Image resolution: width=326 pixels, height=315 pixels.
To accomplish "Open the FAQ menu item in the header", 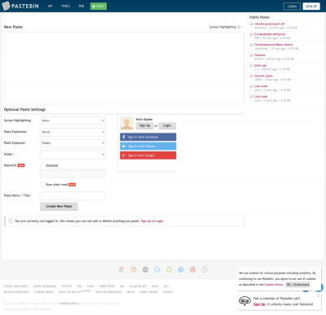I will [x=81, y=6].
